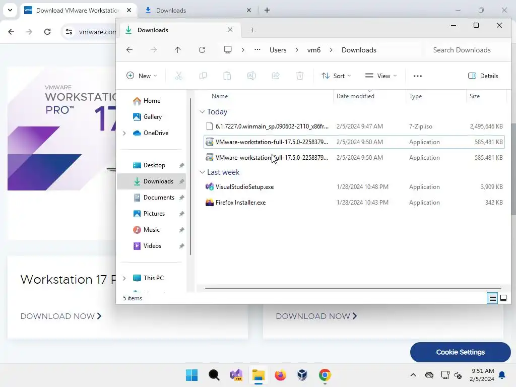Image resolution: width=516 pixels, height=387 pixels.
Task: Open the See more ellipsis in Explorer toolbar
Action: pos(418,76)
